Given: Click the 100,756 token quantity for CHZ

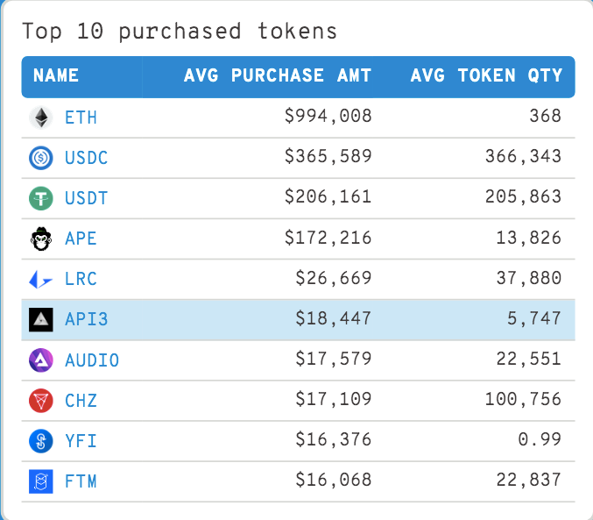Looking at the screenshot, I should pos(523,400).
